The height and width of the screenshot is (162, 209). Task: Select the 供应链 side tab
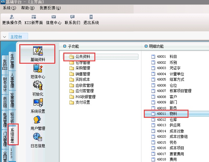5,102
